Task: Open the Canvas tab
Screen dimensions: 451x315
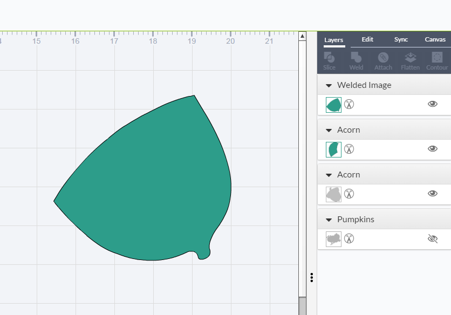Action: tap(435, 39)
